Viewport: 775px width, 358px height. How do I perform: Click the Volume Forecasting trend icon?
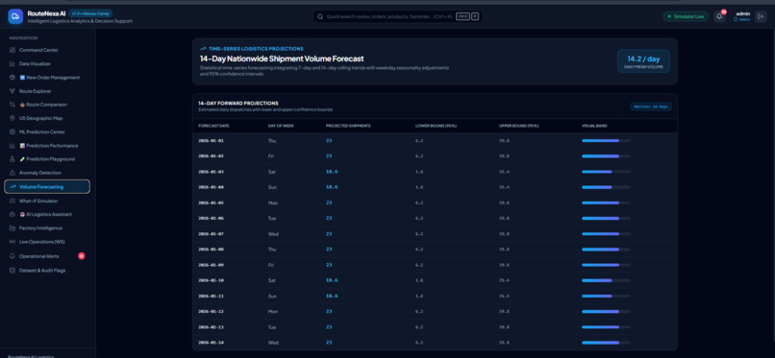coord(12,187)
